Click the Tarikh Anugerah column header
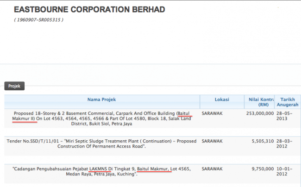This screenshot has height=187, width=301. pyautogui.click(x=288, y=102)
